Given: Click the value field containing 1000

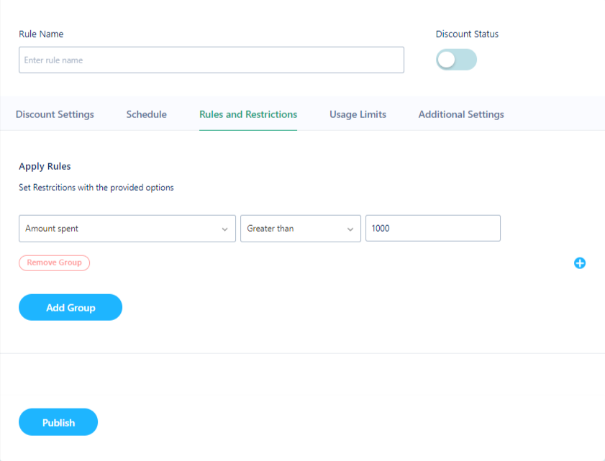Looking at the screenshot, I should coord(433,229).
